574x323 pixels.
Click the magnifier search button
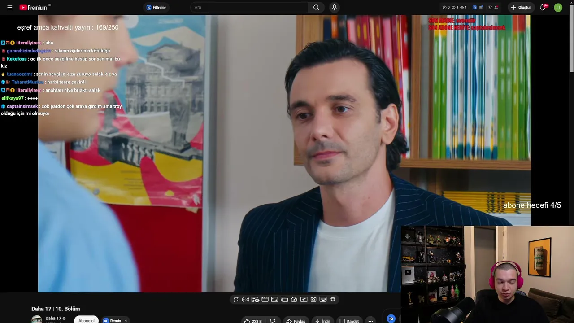316,8
